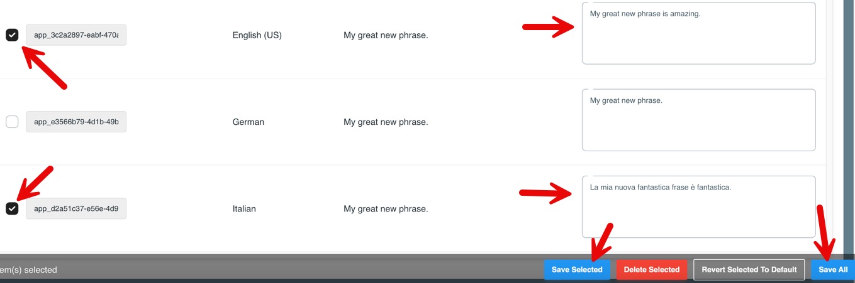Click the app_e3566b79 ID field
The width and height of the screenshot is (855, 283).
(76, 122)
